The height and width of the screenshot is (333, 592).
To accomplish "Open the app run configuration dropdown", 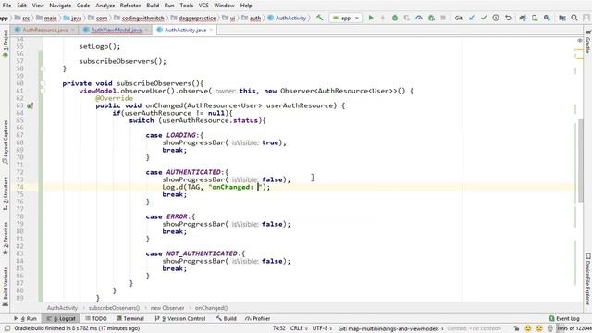I will coord(346,18).
